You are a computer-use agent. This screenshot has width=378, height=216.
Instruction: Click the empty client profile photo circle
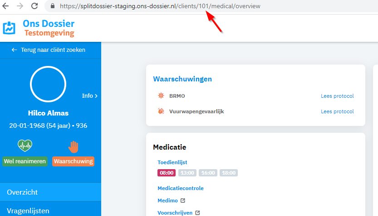coord(48,84)
